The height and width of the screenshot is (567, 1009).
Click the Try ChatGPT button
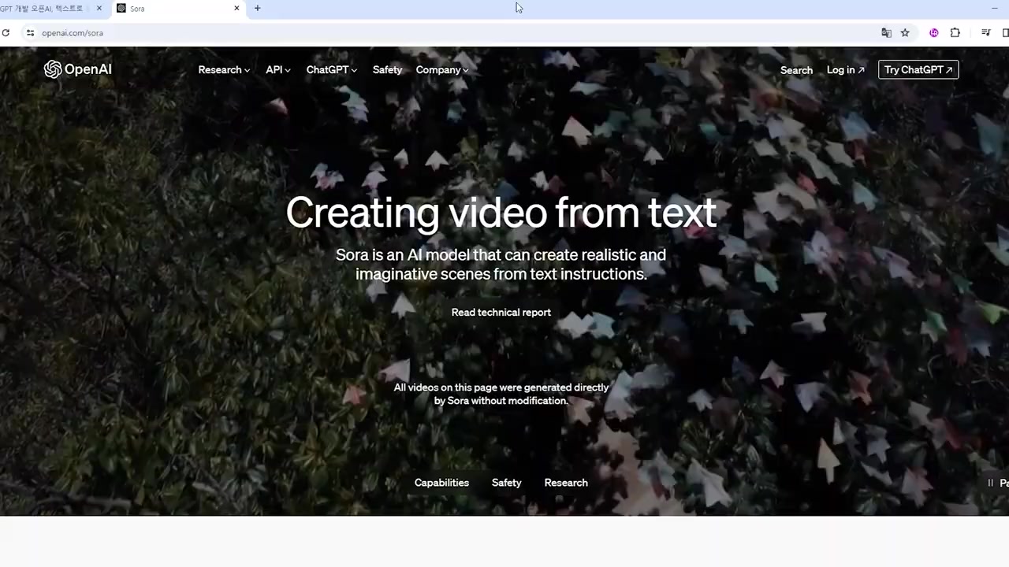point(918,69)
